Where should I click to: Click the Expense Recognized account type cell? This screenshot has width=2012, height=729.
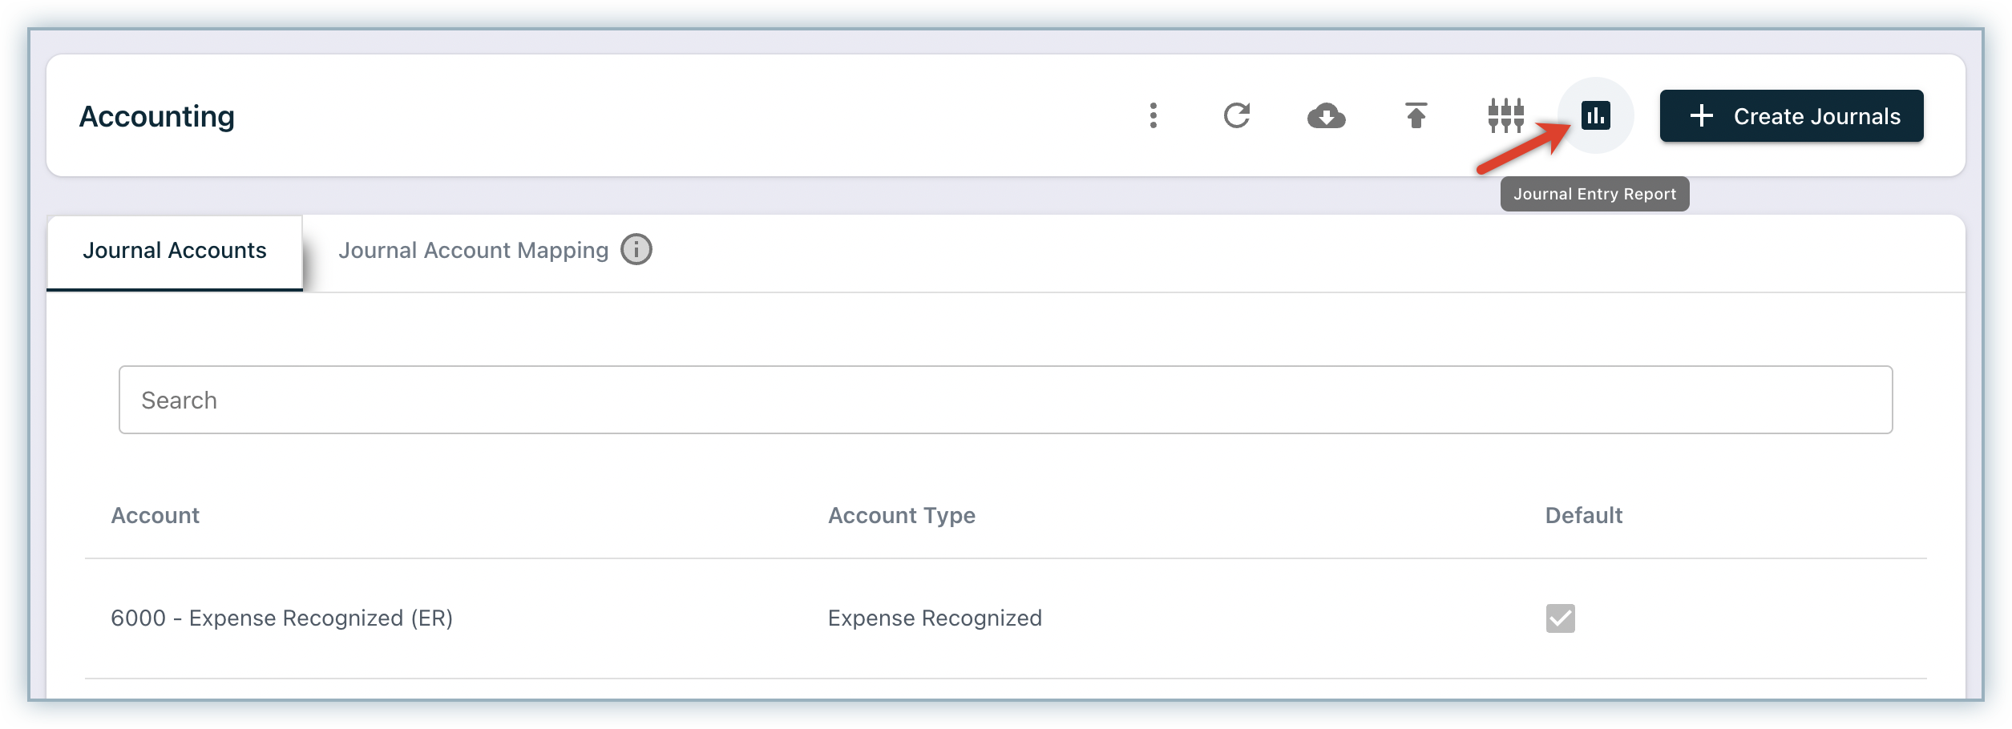[x=935, y=618]
